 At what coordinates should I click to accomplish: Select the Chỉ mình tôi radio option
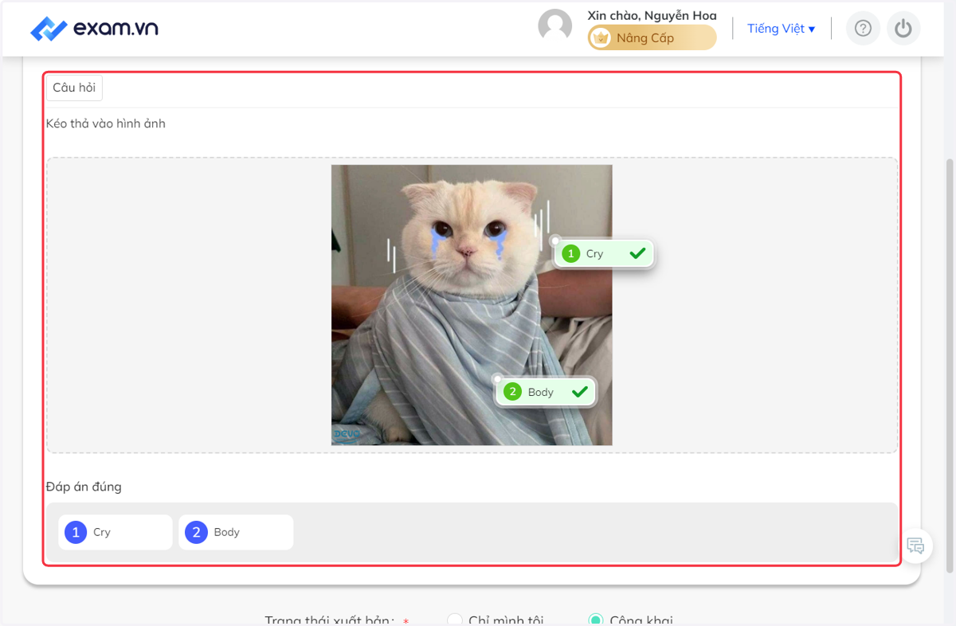(455, 620)
